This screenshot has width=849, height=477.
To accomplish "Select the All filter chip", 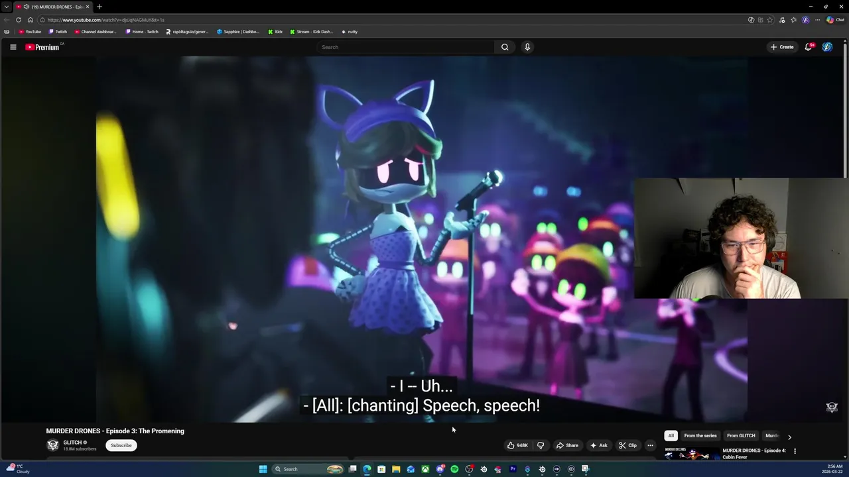I will 671,436.
